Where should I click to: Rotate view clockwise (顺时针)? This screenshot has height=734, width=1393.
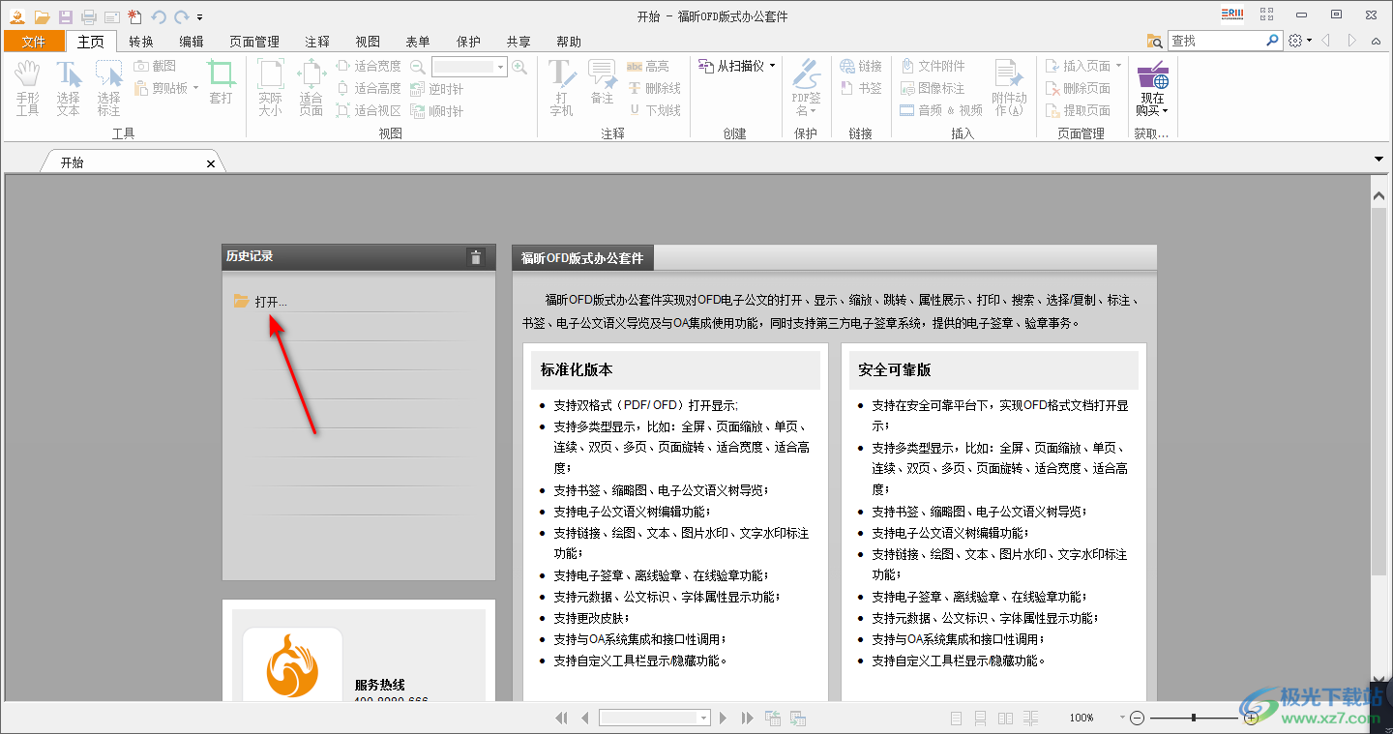tap(436, 111)
